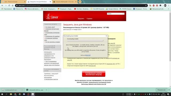Close the Google search tab

pyautogui.click(x=25, y=2)
